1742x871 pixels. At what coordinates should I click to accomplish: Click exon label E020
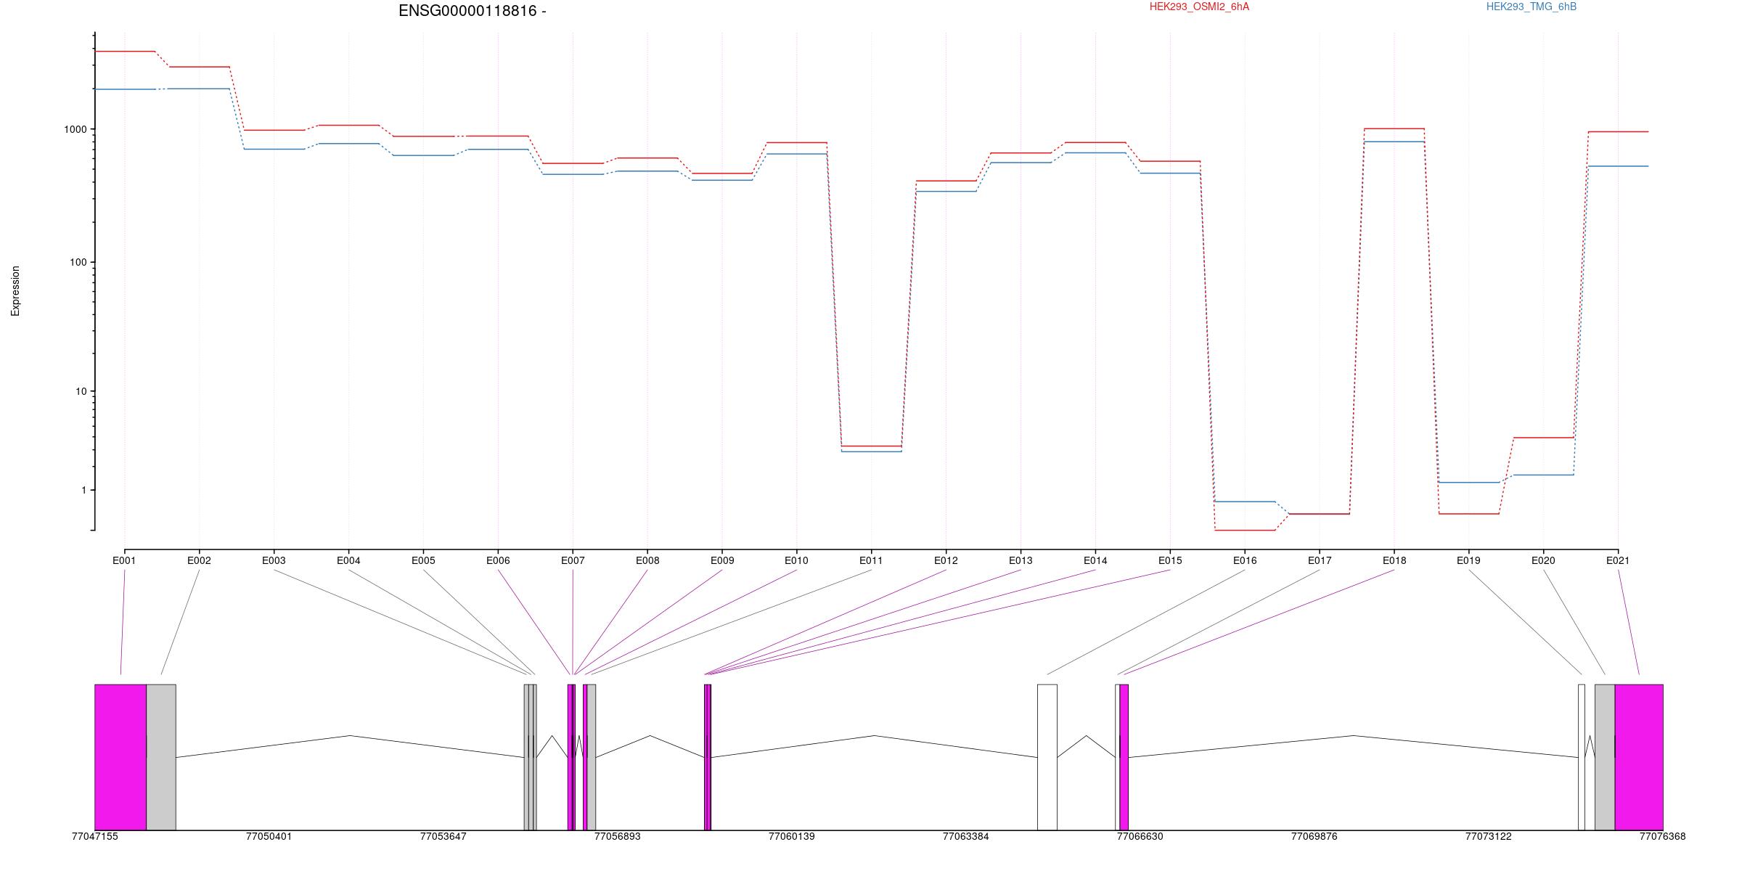point(1543,560)
